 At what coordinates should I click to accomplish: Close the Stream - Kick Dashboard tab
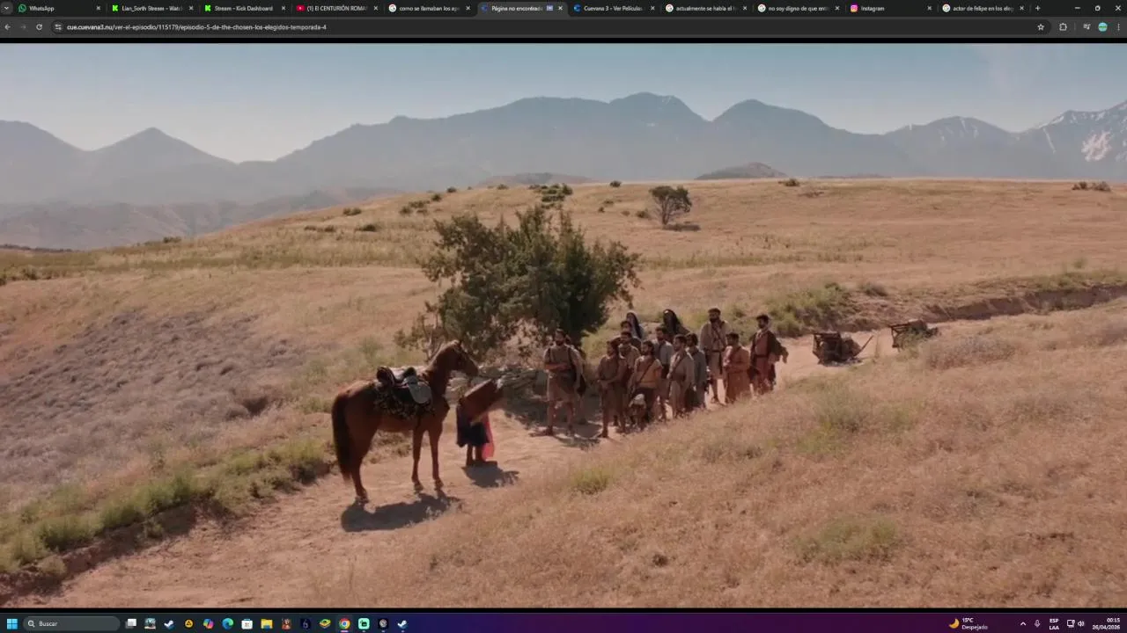coord(283,8)
